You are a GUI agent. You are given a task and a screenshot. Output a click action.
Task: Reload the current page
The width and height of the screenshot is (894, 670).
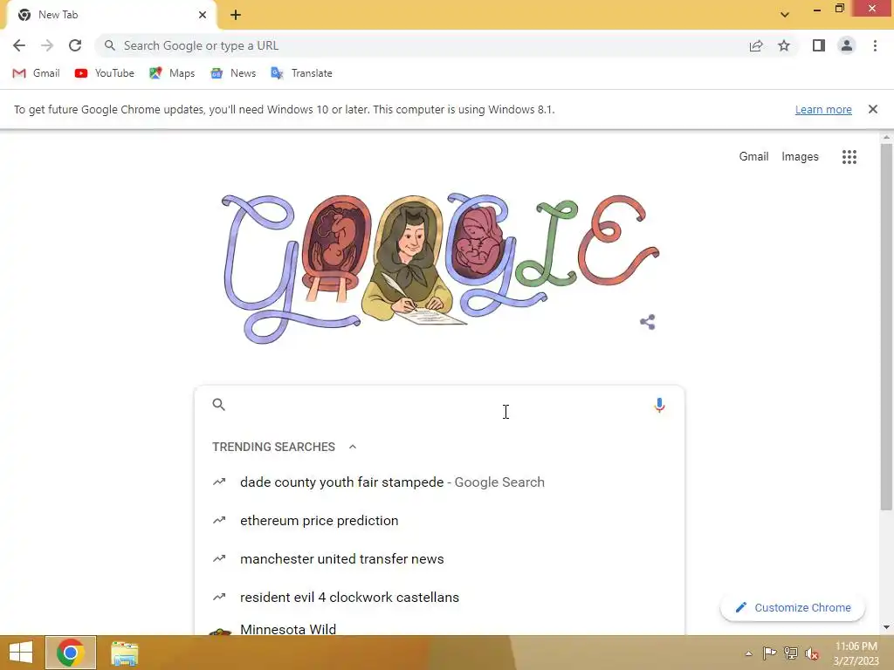pos(75,45)
